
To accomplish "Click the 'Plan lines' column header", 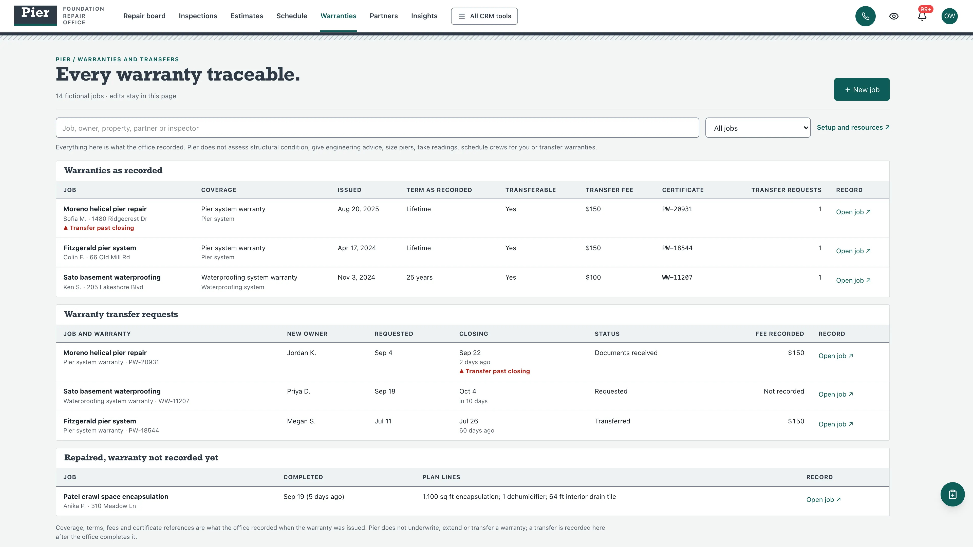I will 441,477.
